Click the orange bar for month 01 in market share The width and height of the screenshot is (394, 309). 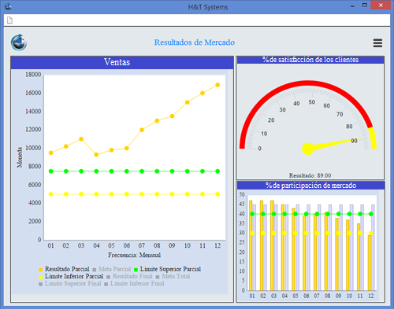pyautogui.click(x=251, y=245)
